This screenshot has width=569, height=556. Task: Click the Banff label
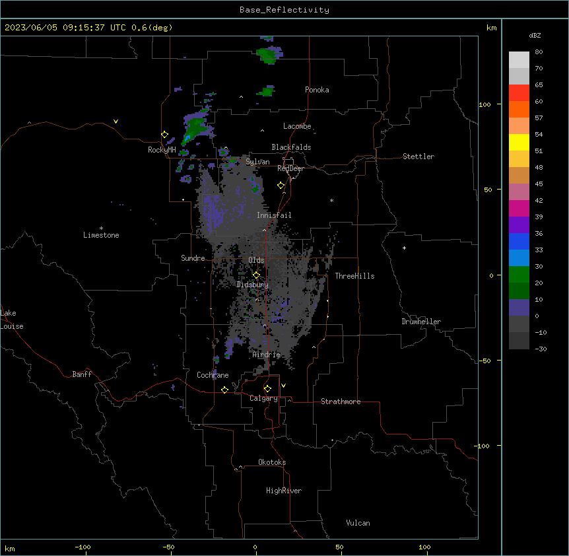point(82,374)
